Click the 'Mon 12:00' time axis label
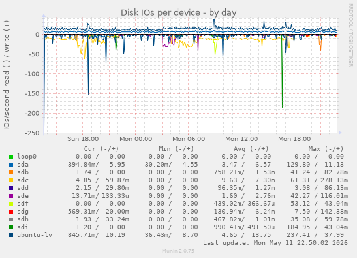Screen dimensions: 357x258 pyautogui.click(x=241, y=139)
